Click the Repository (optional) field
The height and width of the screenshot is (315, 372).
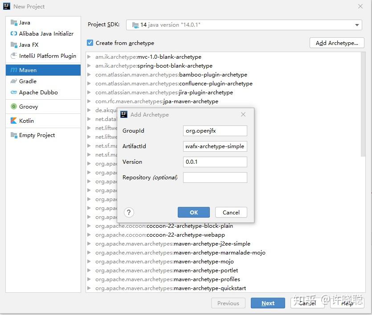pyautogui.click(x=215, y=178)
